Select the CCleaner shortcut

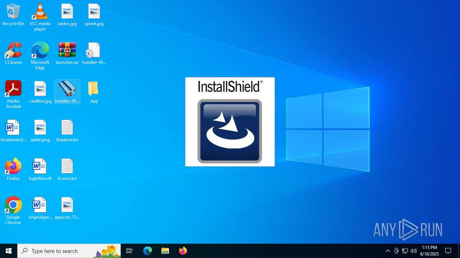click(13, 53)
